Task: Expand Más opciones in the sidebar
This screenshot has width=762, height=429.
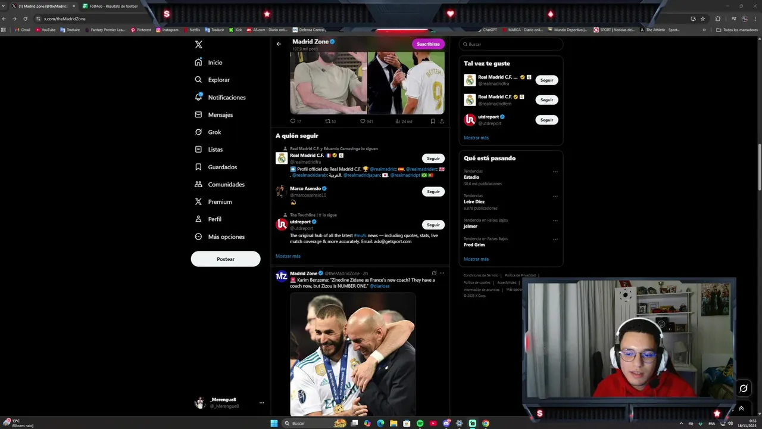Action: pos(220,237)
